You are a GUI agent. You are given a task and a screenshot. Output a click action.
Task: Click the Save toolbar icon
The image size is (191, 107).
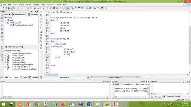click(x=9, y=8)
